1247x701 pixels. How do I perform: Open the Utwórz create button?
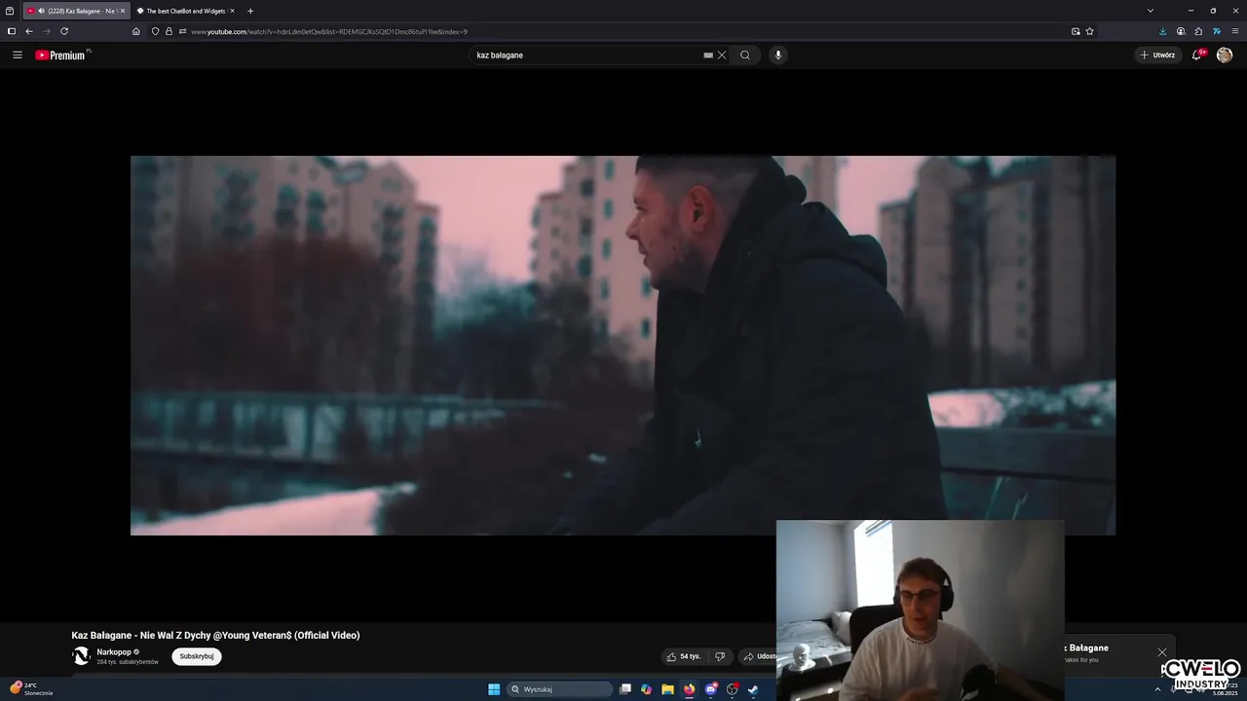tap(1157, 55)
